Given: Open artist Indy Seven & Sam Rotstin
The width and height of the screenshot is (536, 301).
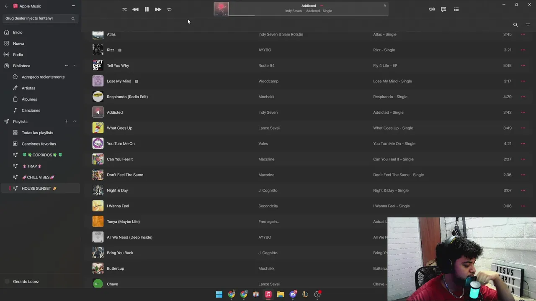Looking at the screenshot, I should tap(281, 34).
